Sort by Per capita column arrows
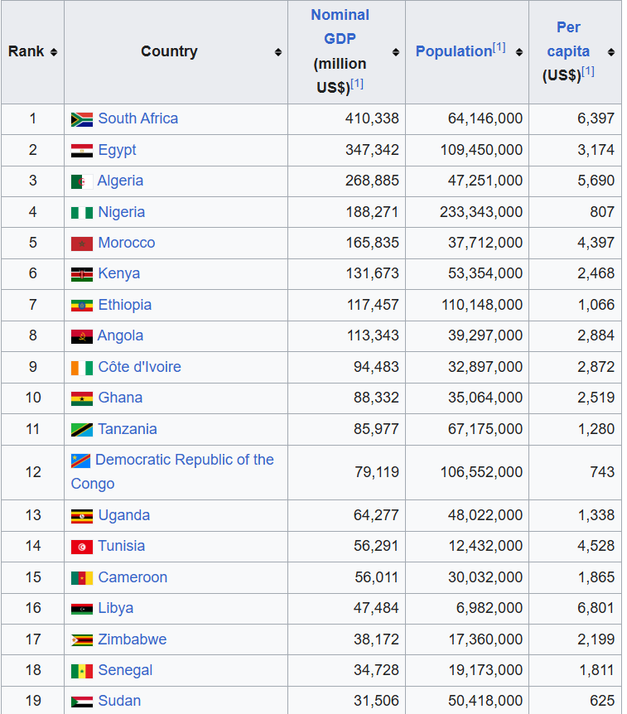Image resolution: width=627 pixels, height=714 pixels. [611, 52]
